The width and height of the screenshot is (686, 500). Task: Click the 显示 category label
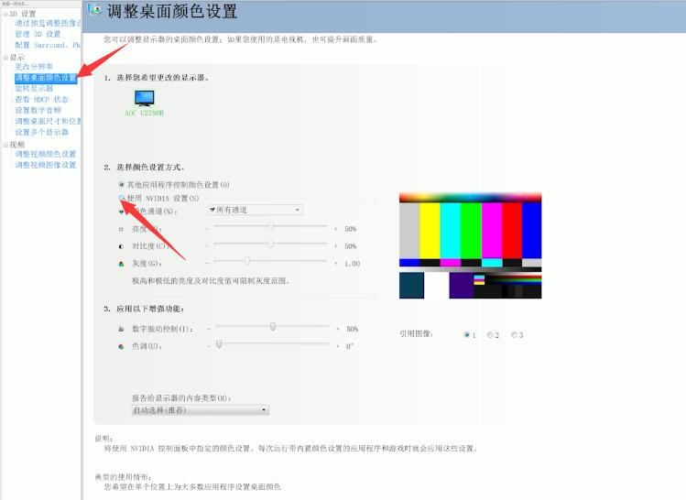(x=17, y=58)
